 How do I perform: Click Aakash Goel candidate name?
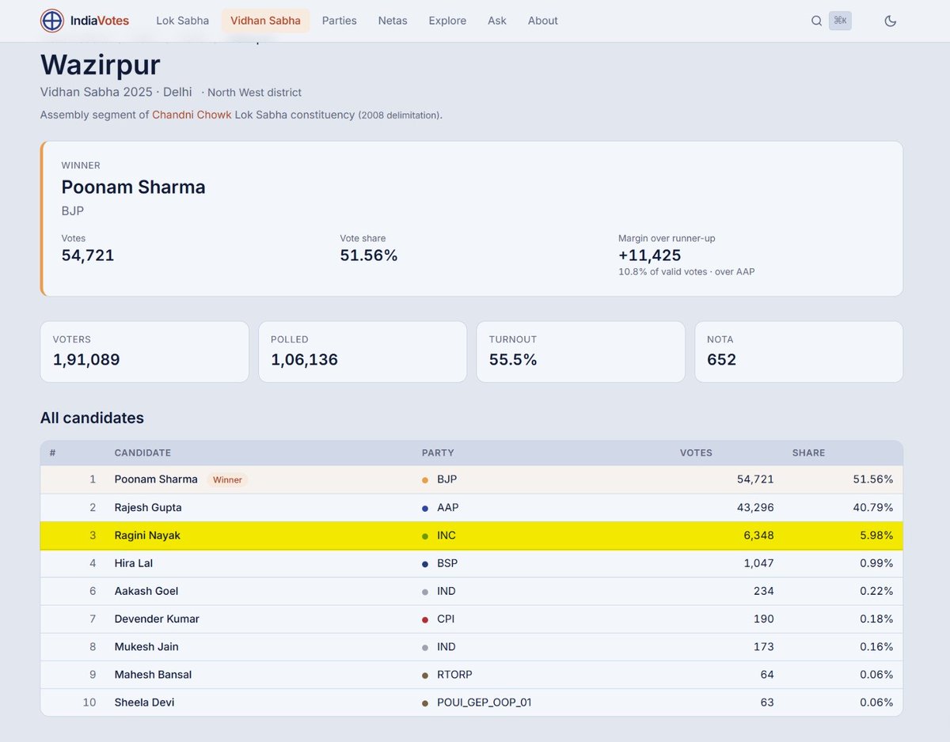tap(146, 591)
